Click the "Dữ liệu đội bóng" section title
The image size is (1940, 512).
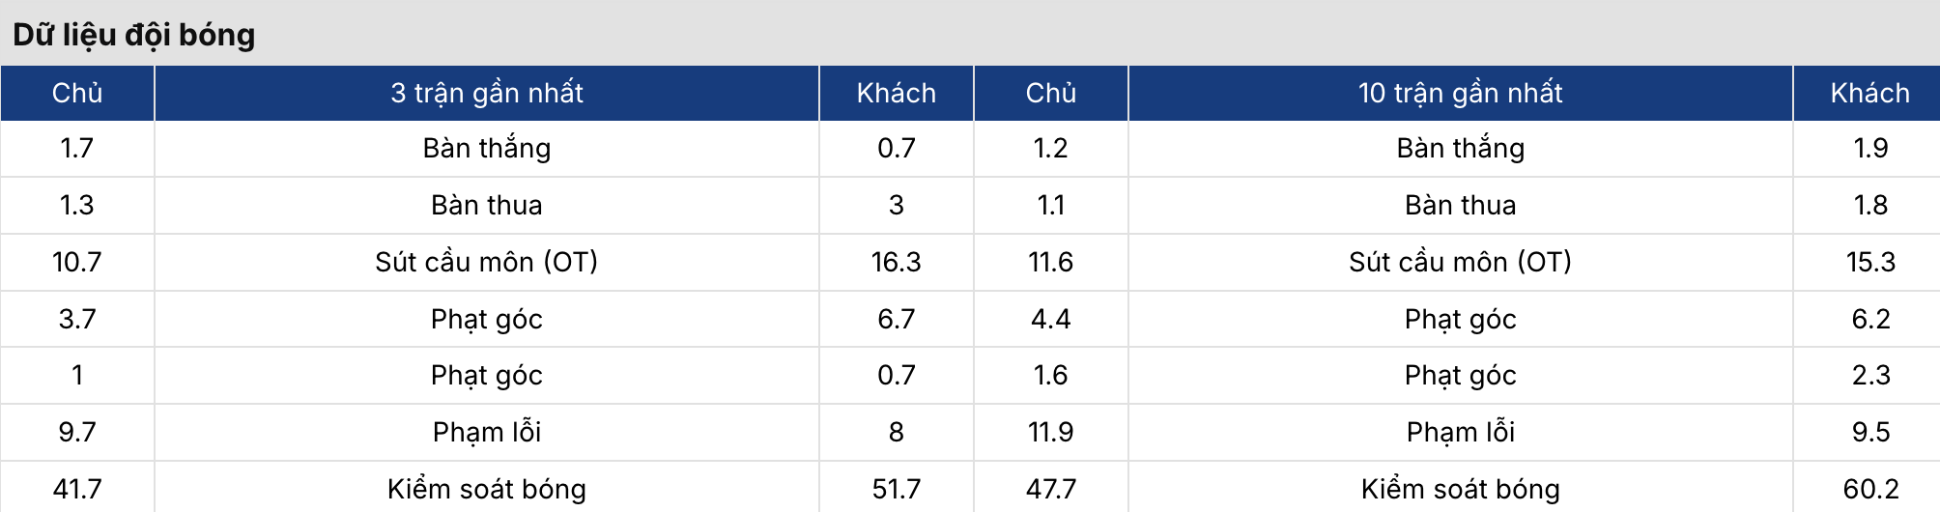click(133, 35)
